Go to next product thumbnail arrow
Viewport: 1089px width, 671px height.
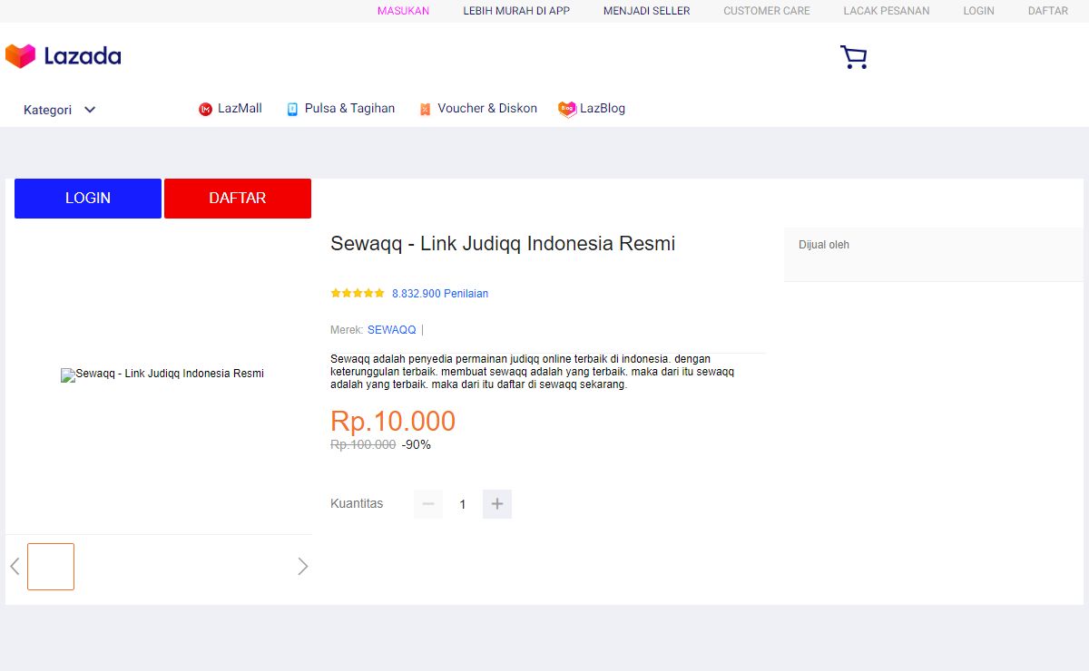click(303, 567)
